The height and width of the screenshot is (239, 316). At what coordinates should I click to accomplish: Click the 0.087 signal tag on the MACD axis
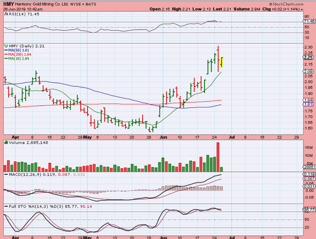pyautogui.click(x=309, y=179)
